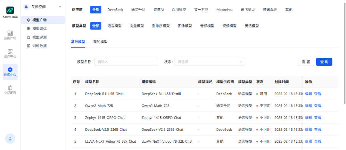Click the 查询 button

(x=324, y=62)
